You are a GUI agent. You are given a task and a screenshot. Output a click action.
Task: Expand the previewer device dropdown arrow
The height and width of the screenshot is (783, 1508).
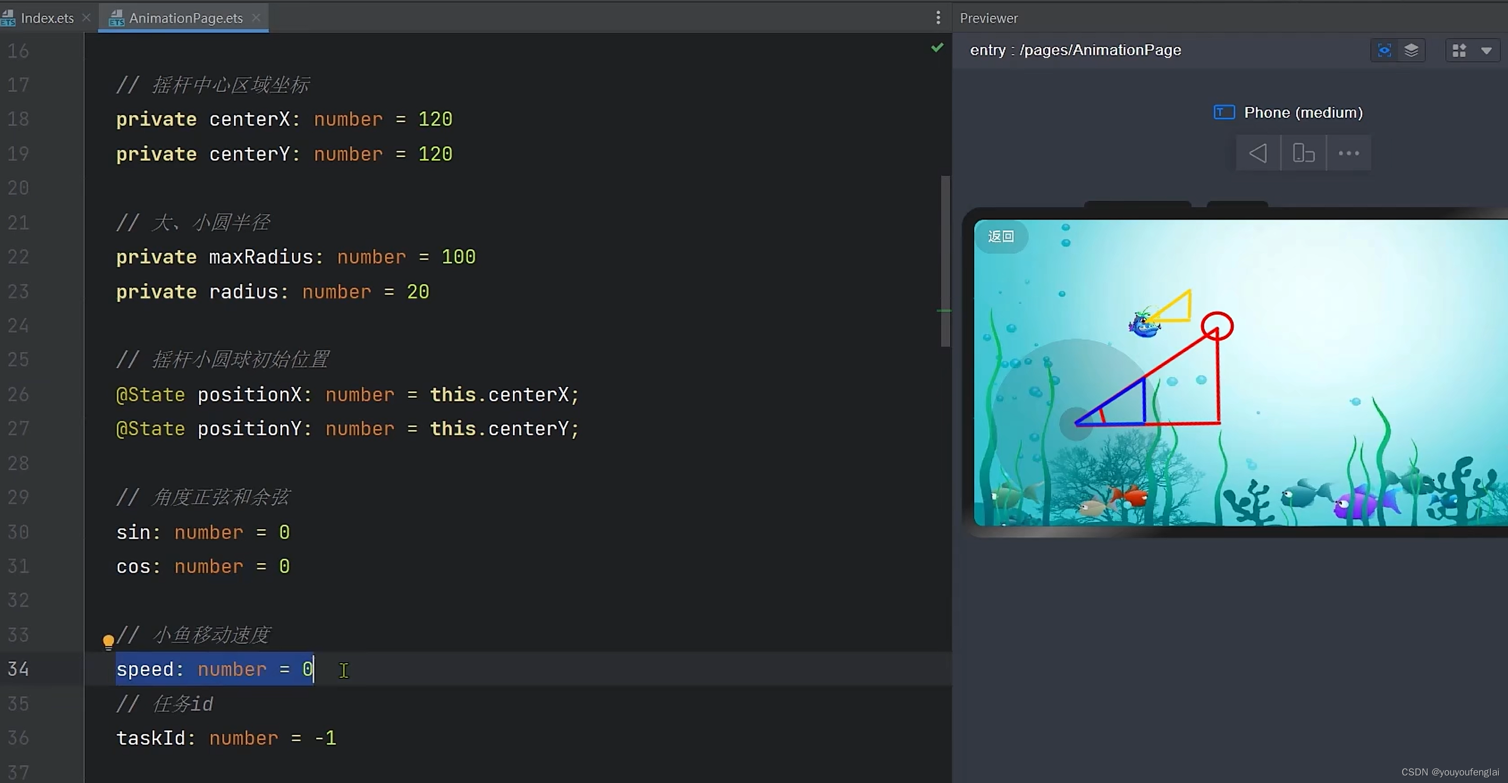1487,51
